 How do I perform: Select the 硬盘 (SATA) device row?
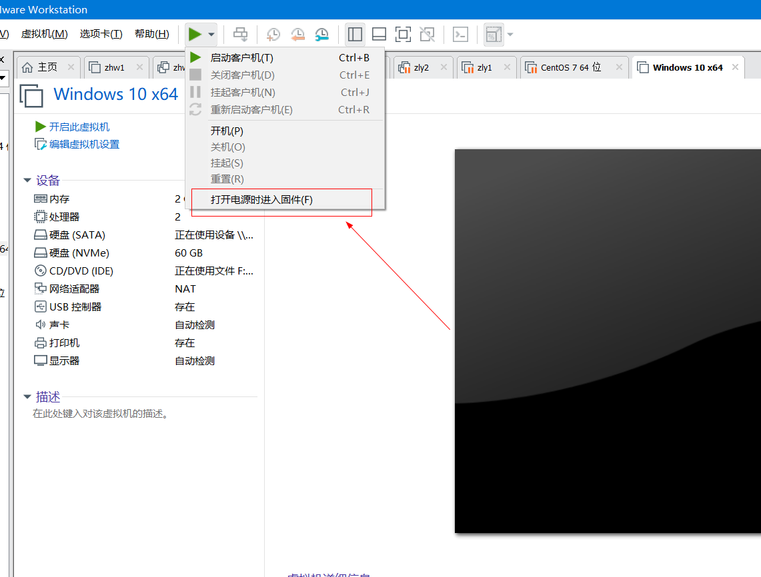coord(145,235)
